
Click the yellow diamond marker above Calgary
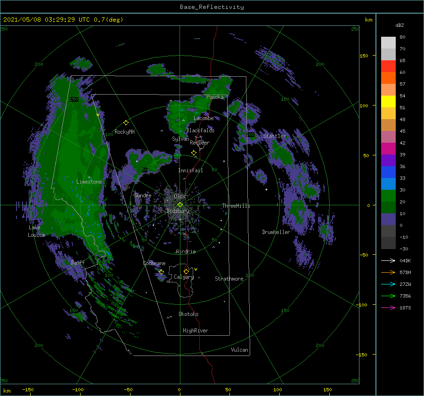pyautogui.click(x=186, y=271)
